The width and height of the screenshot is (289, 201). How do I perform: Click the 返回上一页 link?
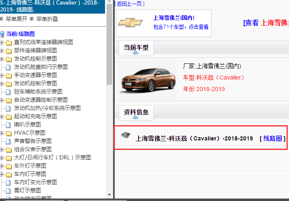pos(129,4)
